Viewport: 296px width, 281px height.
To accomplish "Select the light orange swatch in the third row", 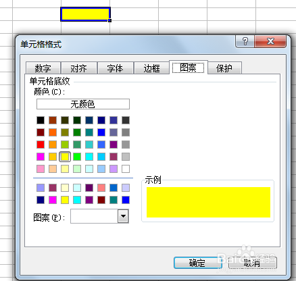I will click(x=53, y=145).
